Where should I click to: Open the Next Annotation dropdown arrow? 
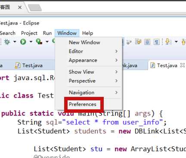(x=176, y=42)
